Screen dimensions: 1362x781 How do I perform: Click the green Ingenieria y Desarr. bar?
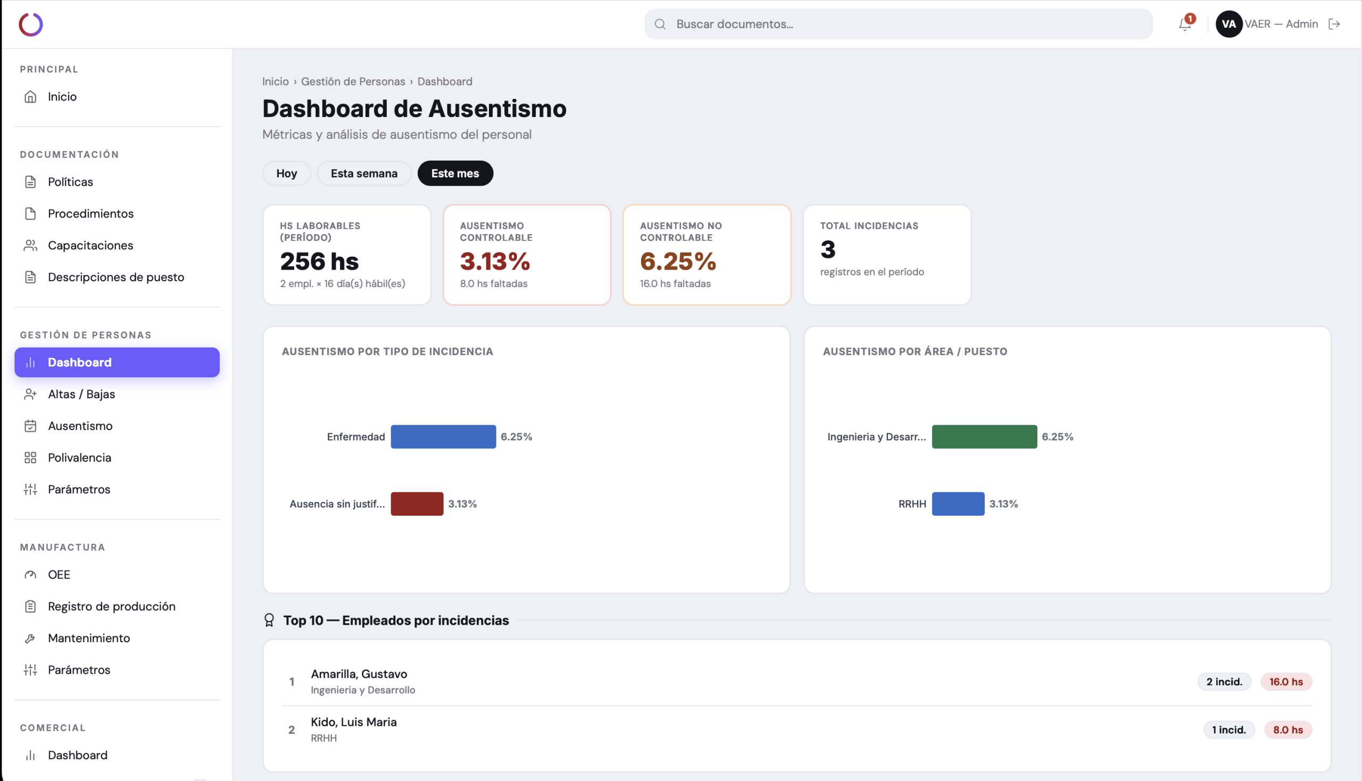985,436
